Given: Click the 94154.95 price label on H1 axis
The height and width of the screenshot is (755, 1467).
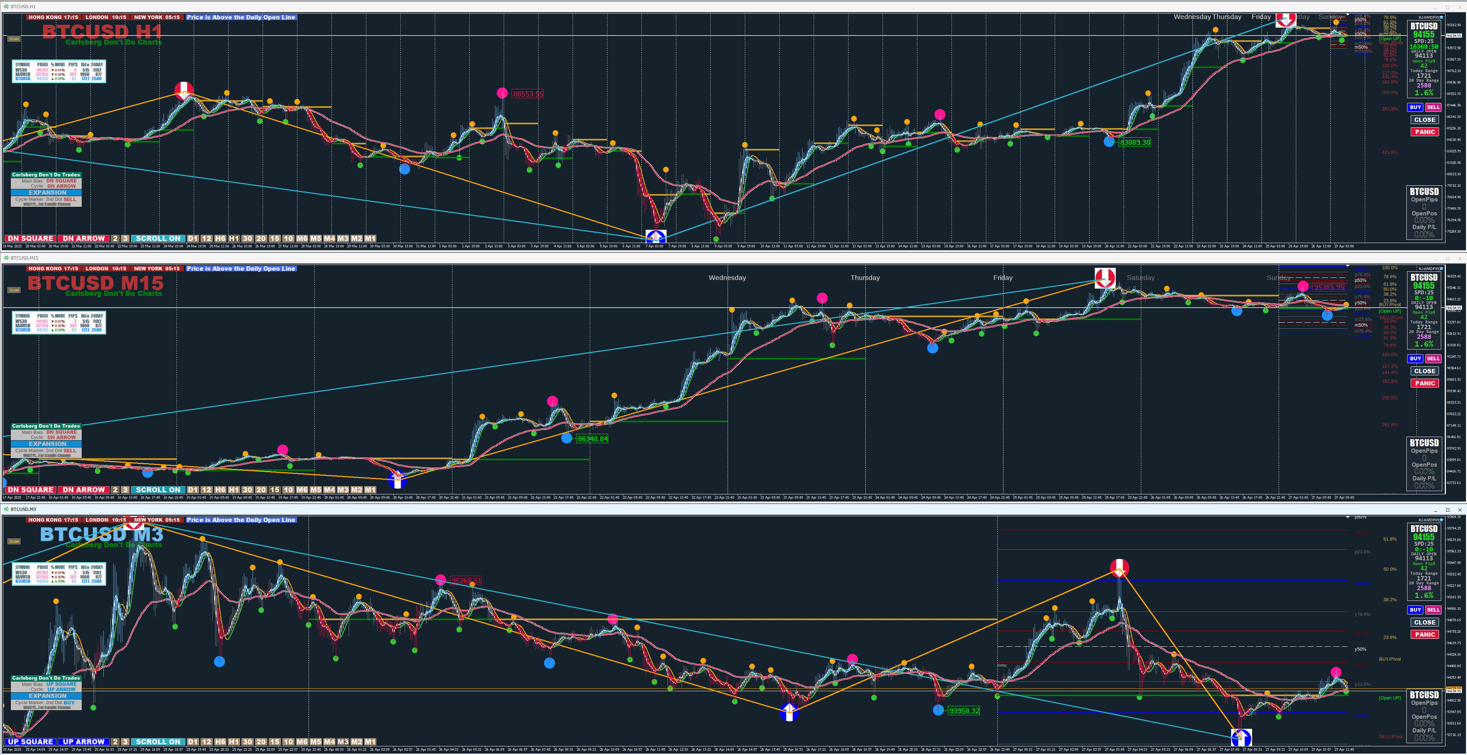Looking at the screenshot, I should pyautogui.click(x=1454, y=36).
